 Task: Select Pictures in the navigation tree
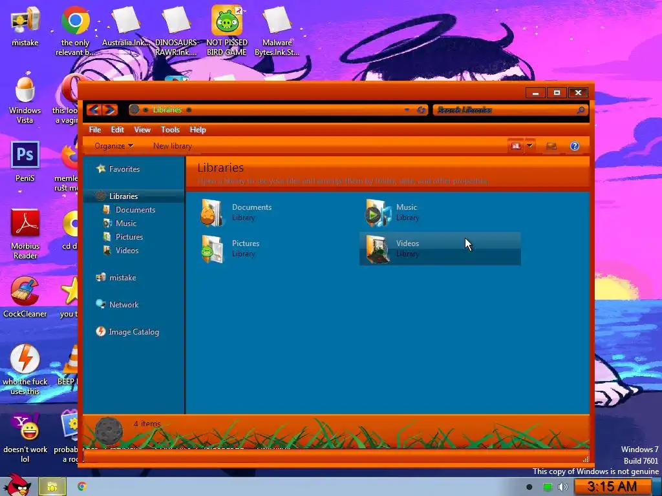point(123,236)
